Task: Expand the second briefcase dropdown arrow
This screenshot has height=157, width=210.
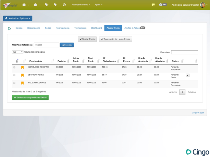Action: click(x=40, y=5)
